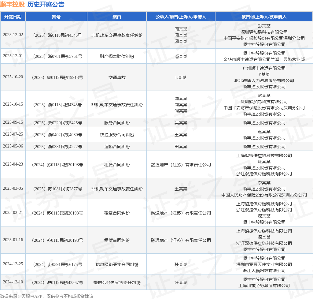Click the date 2024-12-25
Image resolution: width=313 pixels, height=299 pixels.
coord(13,264)
